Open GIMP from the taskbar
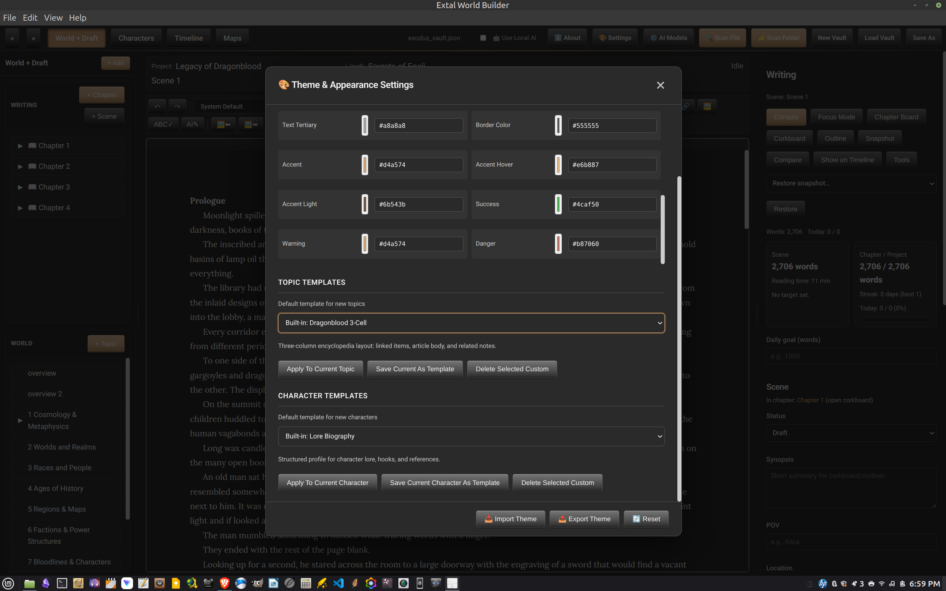This screenshot has height=591, width=946. point(257,583)
